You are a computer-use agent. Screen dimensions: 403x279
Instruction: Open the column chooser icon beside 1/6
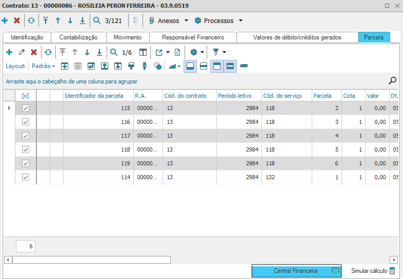(x=144, y=52)
